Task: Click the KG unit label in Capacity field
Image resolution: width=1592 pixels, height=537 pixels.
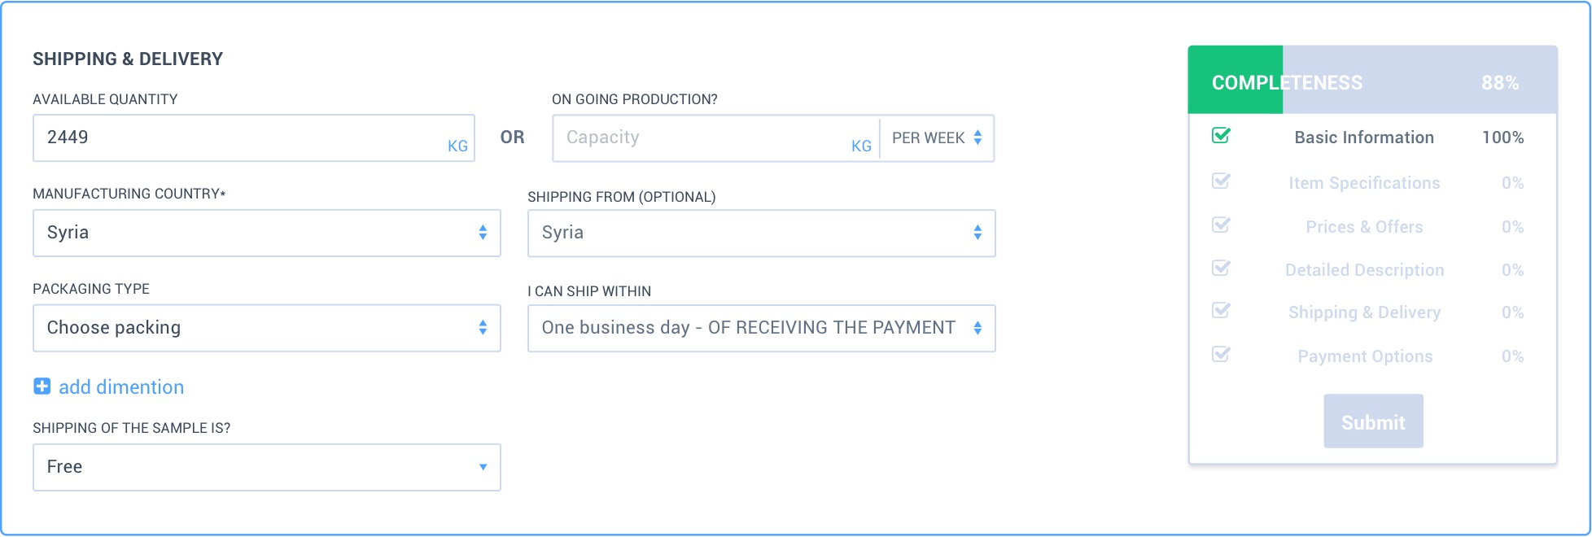Action: pyautogui.click(x=861, y=146)
